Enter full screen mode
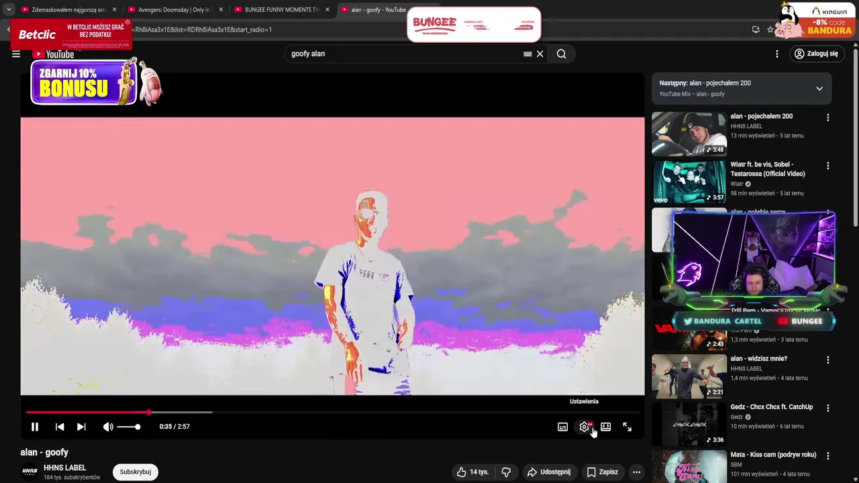Screen dimensions: 859x483 click(x=627, y=427)
